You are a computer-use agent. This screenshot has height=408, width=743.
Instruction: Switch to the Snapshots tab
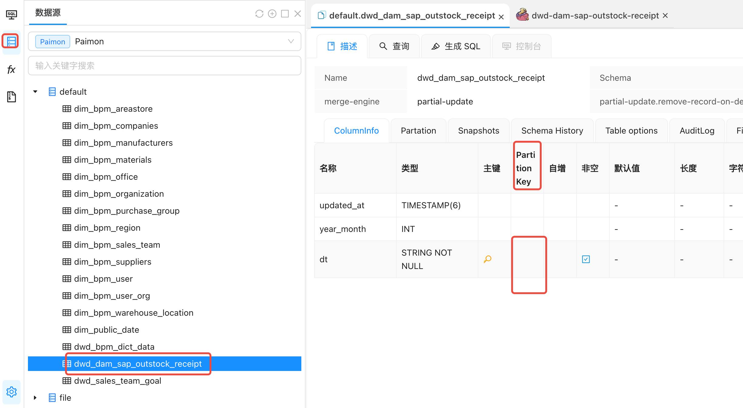(x=478, y=131)
